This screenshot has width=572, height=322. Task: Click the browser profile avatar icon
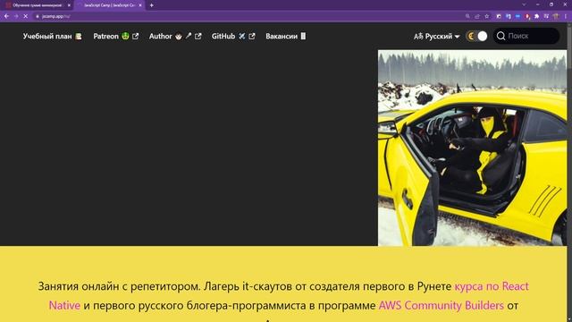click(556, 16)
